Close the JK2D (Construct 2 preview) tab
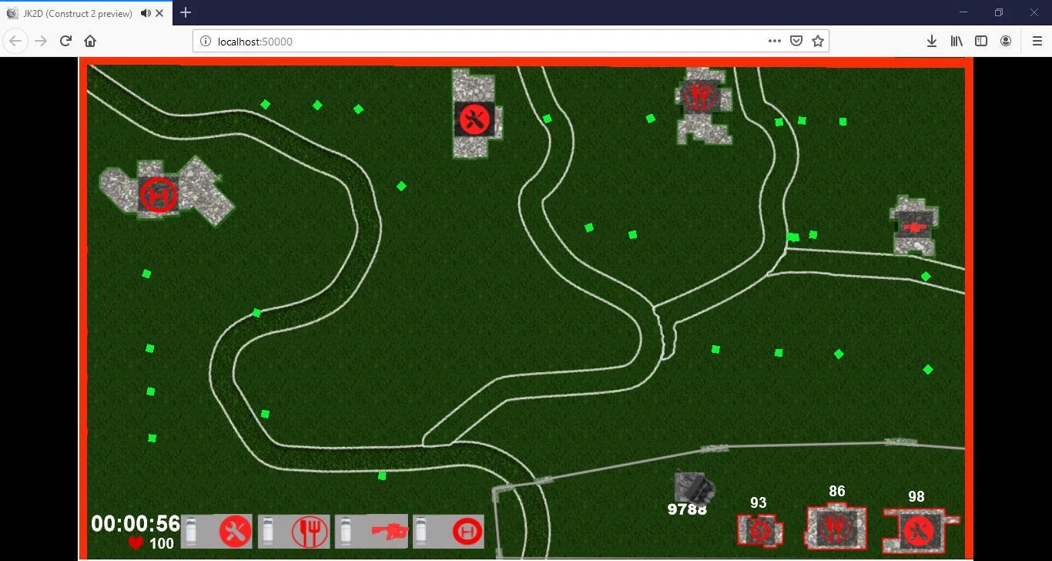This screenshot has height=561, width=1052. 159,13
